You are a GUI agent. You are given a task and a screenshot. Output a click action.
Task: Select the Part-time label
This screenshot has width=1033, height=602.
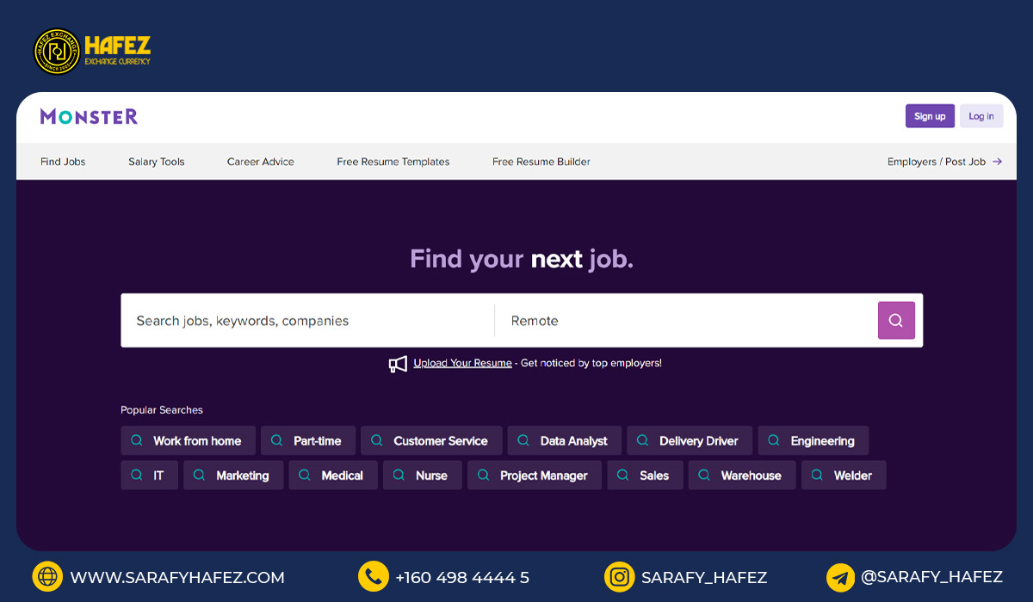point(318,441)
